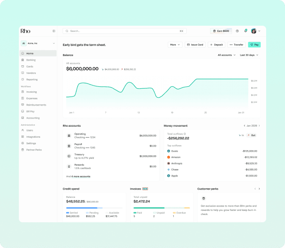Click the Payroll account bank icon
The width and height of the screenshot is (285, 248).
69,146
